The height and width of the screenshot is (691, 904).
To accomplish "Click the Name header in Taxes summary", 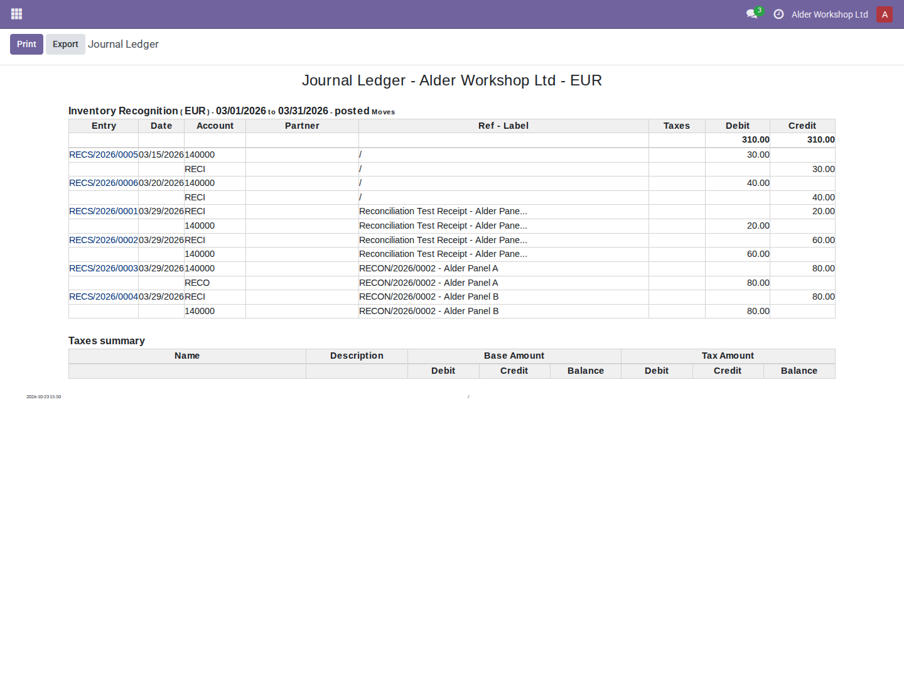I will point(187,356).
